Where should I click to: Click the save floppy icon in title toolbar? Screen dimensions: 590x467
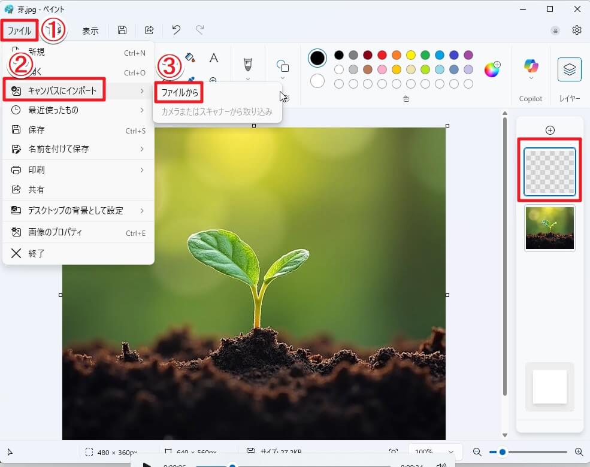(122, 30)
